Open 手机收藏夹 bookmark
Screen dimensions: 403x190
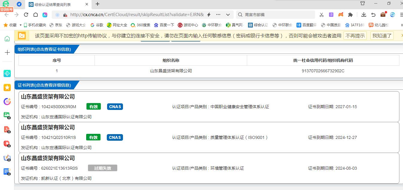[34, 25]
